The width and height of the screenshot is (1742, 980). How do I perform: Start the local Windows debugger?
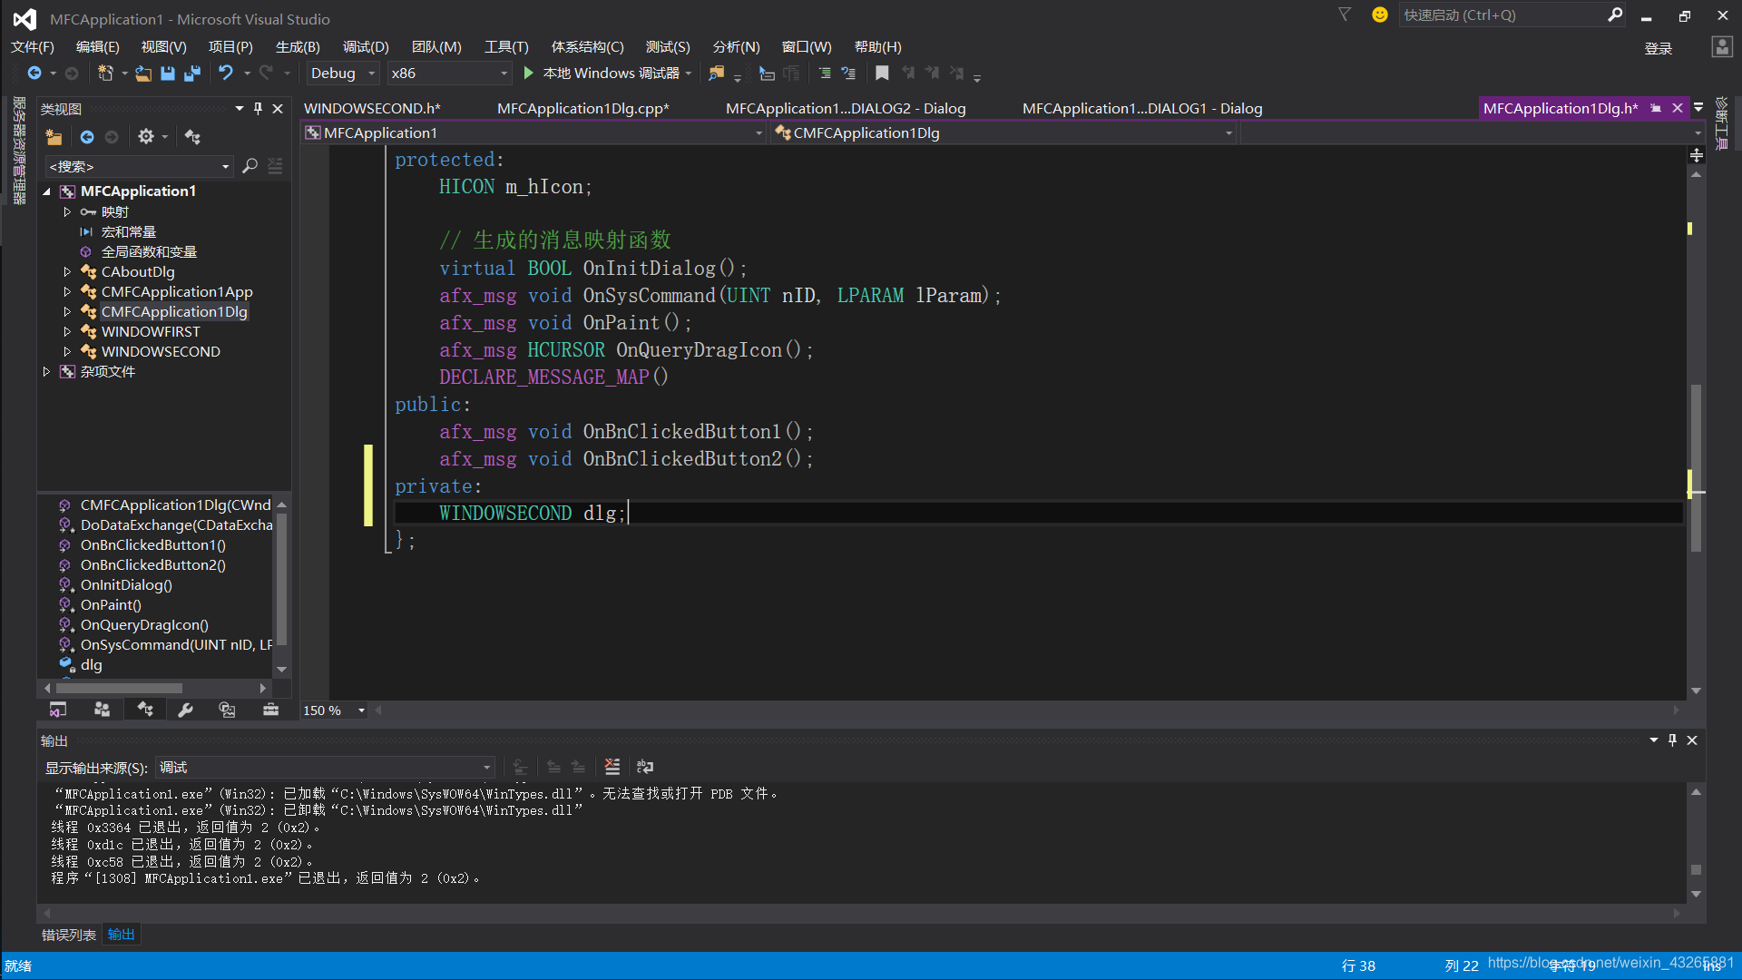(529, 73)
